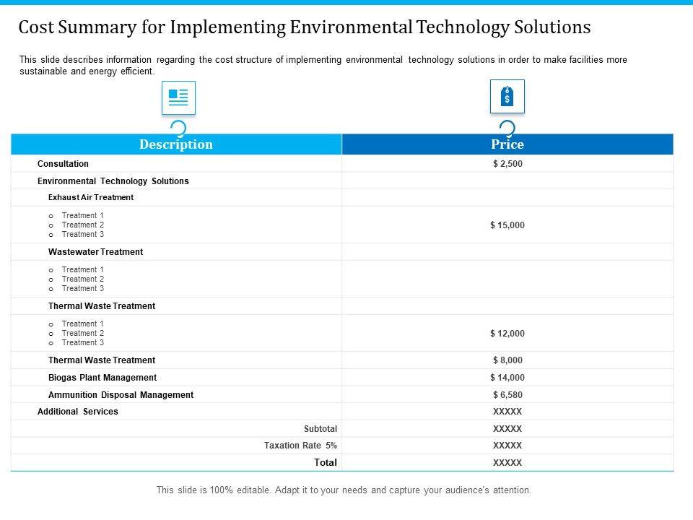Select the $ 2,500 price cell
The width and height of the screenshot is (693, 520).
coord(507,164)
